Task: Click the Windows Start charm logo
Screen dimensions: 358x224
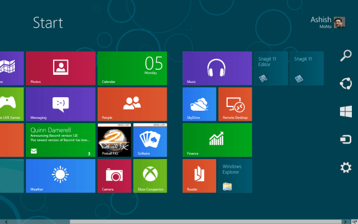Action: pos(346,111)
